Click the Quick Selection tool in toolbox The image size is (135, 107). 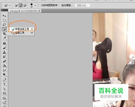pos(4,29)
